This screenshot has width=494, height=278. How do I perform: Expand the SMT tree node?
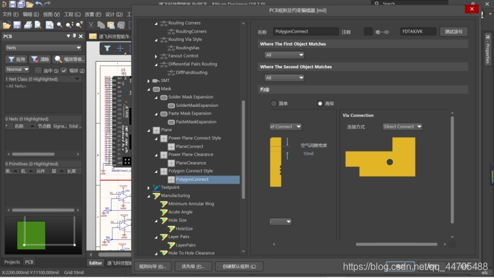tap(149, 81)
